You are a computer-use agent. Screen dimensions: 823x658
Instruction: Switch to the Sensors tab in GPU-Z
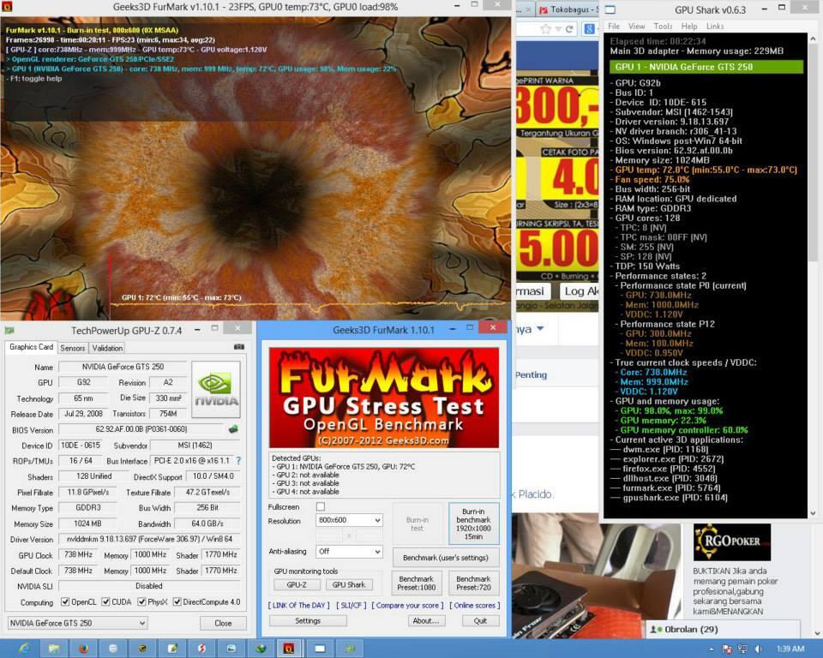click(x=73, y=348)
